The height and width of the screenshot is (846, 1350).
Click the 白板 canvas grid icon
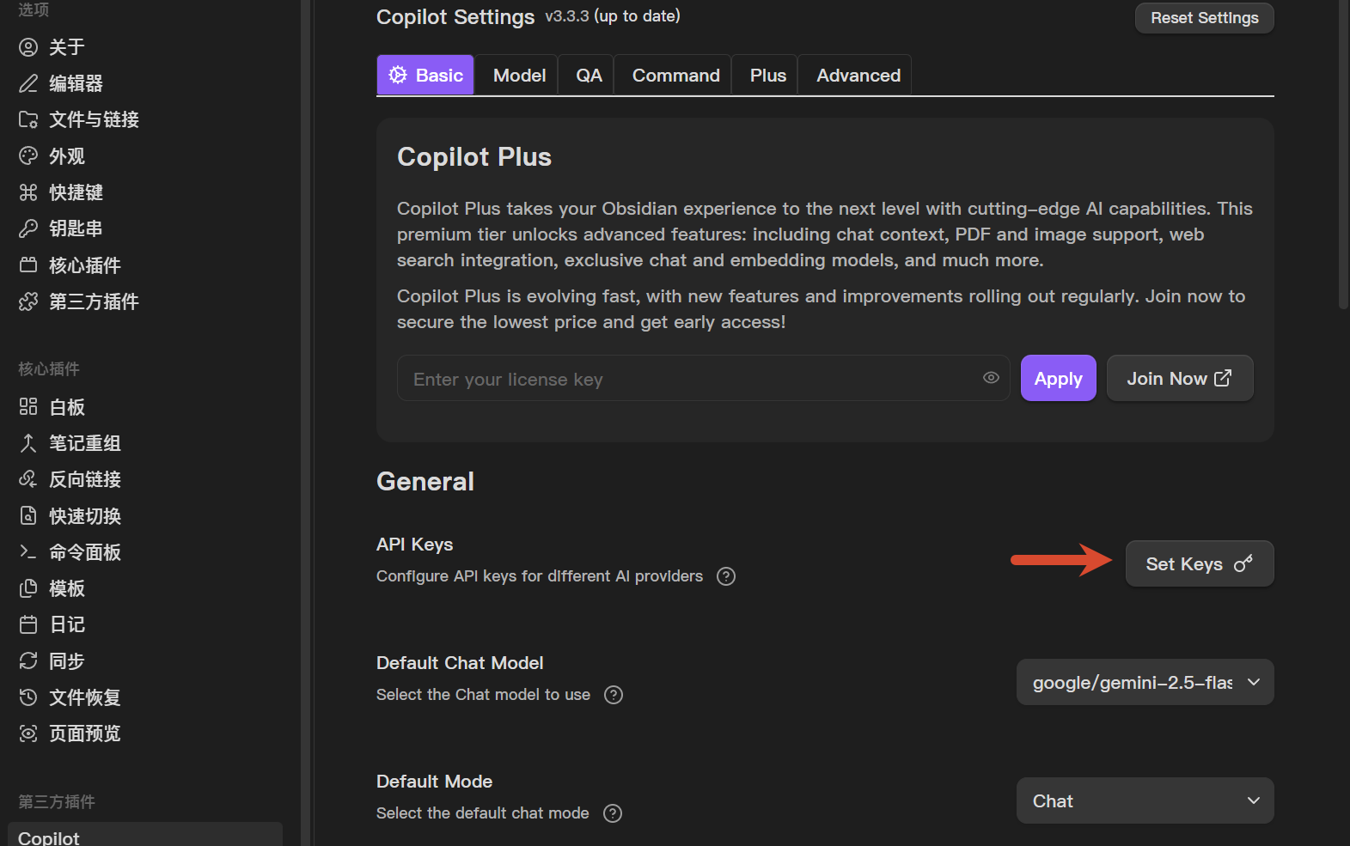[28, 406]
